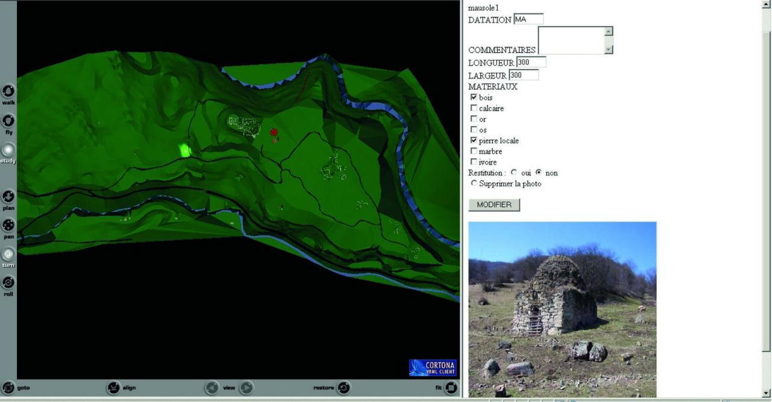772x402 pixels.
Task: Click the align camera icon
Action: (113, 388)
